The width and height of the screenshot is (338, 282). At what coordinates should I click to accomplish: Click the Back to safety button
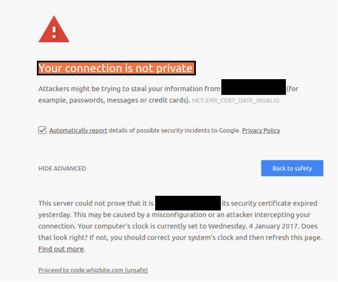pos(292,168)
